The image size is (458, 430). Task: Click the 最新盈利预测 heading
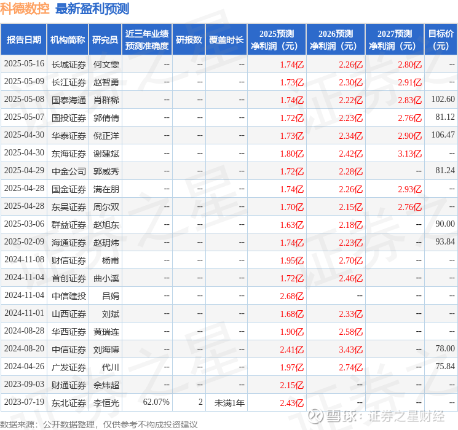[x=92, y=9]
